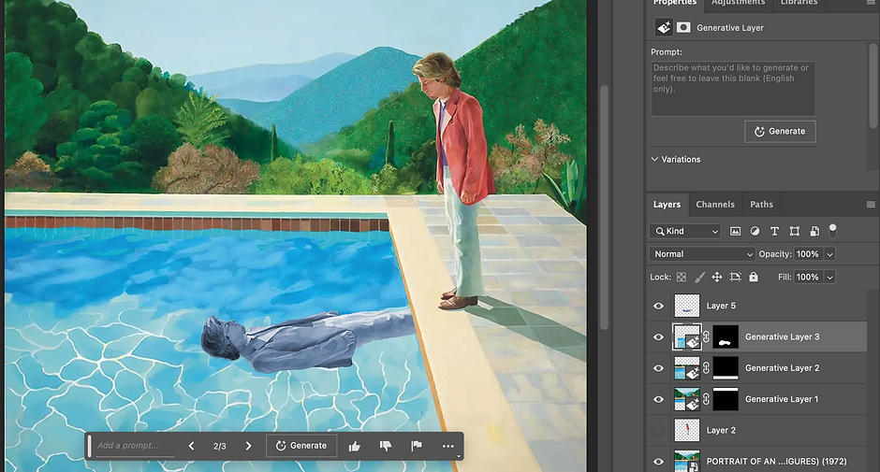Click the canvas vertical scrollbar
The width and height of the screenshot is (880, 472).
click(604, 207)
